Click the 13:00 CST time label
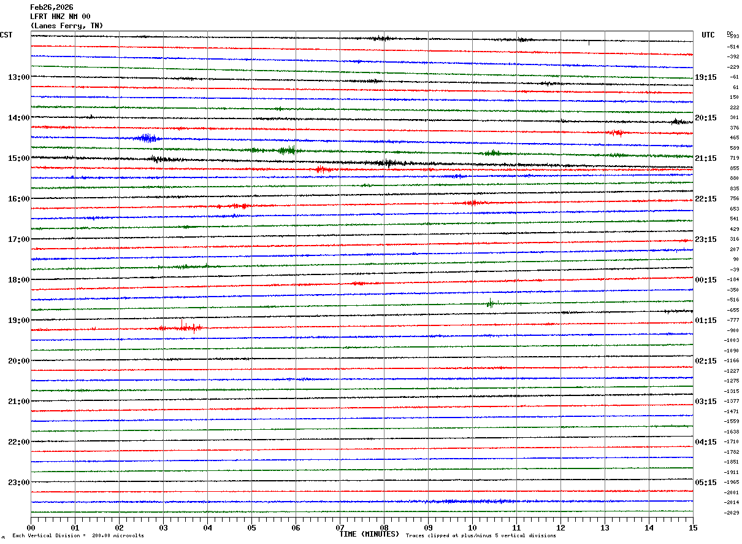The width and height of the screenshot is (742, 544). point(19,77)
